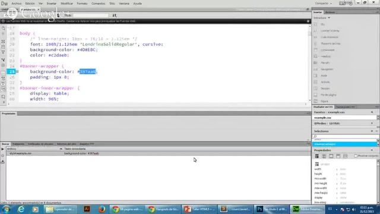Viewport: 380px width, 214px height.
Task: Insert an Aside element
Action: point(324,75)
